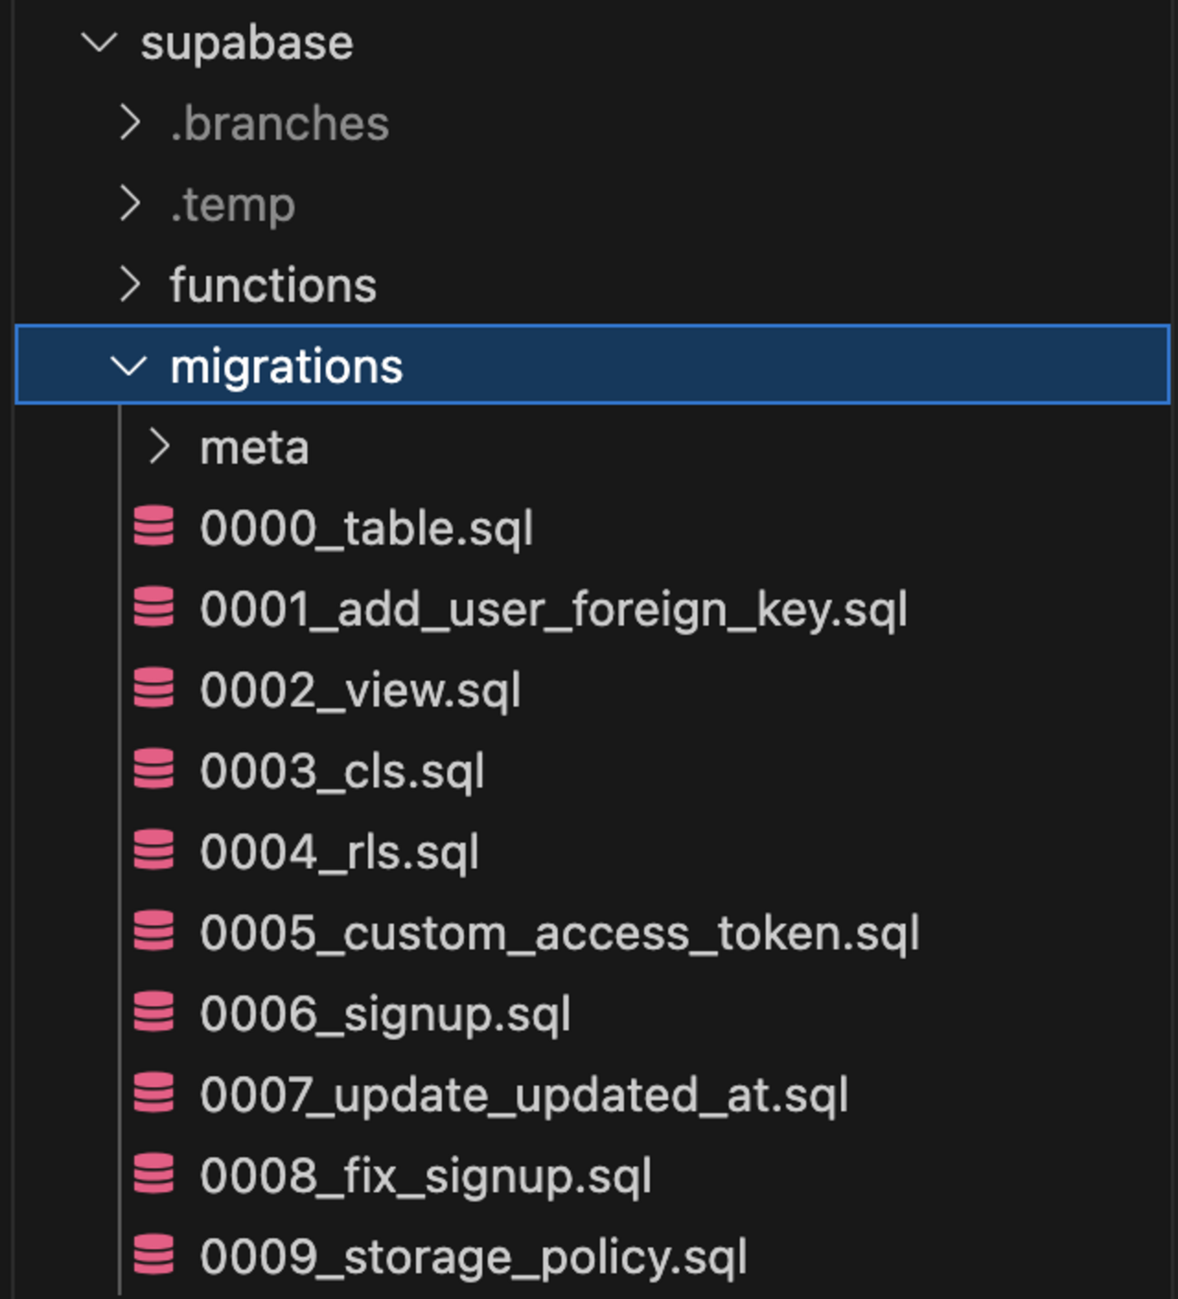Click the database icon next to 0004_rls.sql

[154, 851]
